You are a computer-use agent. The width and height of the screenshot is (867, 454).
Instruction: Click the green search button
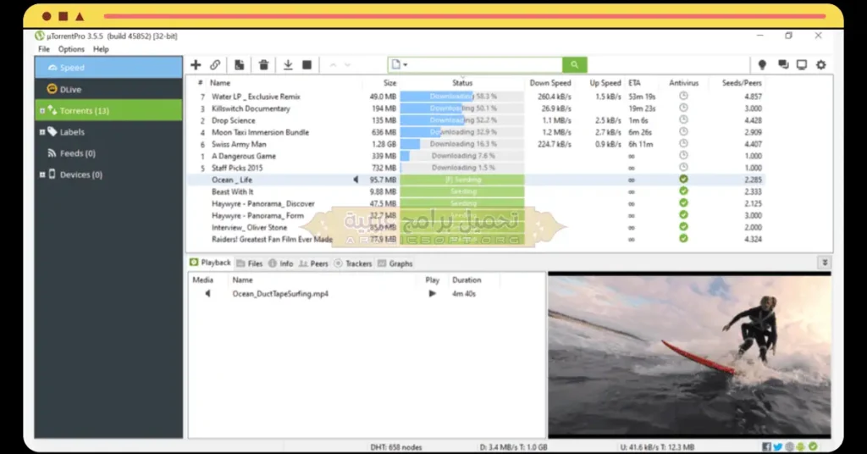click(575, 64)
